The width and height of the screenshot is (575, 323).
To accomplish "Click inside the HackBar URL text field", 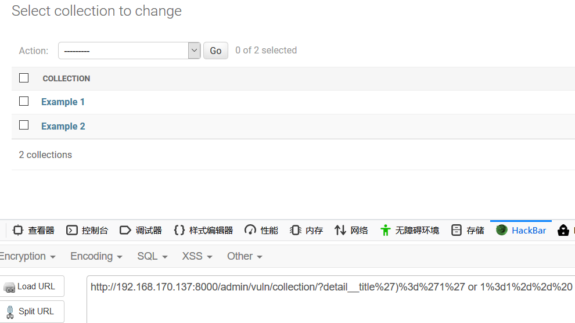I will 331,299.
